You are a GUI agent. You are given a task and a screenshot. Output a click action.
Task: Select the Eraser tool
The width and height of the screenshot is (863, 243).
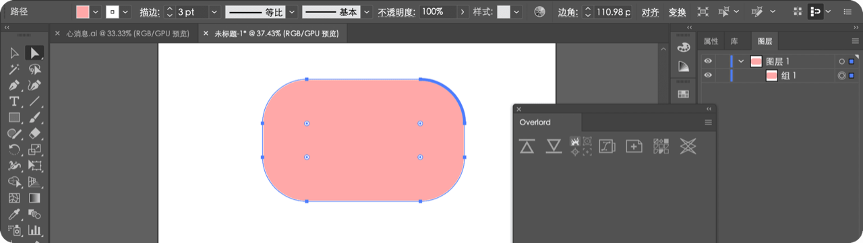point(34,133)
